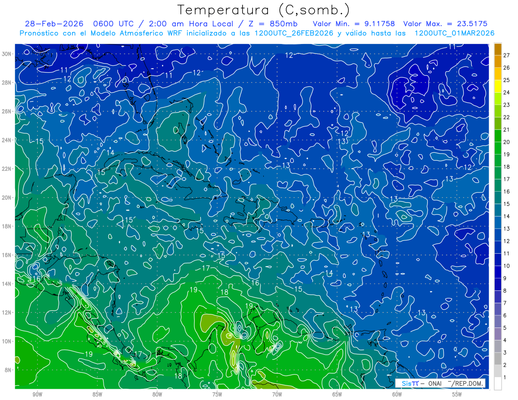
Task: Click the 1 label on the color scale
Action: tap(506, 378)
